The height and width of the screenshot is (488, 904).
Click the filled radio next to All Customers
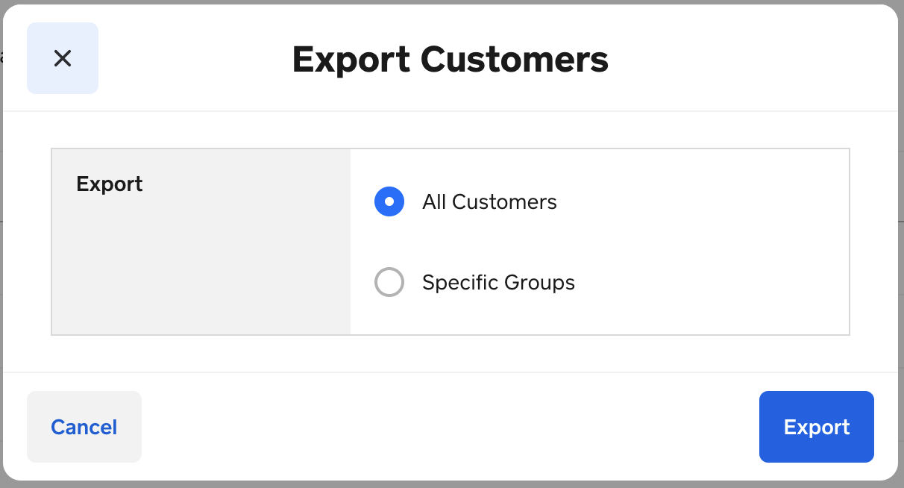[389, 201]
